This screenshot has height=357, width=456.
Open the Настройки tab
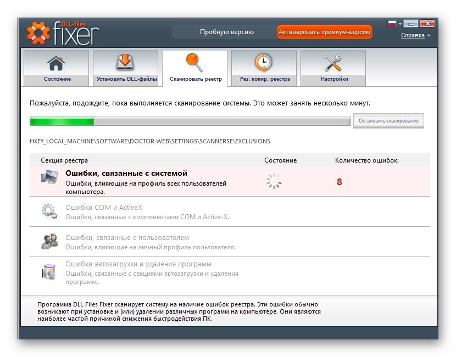333,68
